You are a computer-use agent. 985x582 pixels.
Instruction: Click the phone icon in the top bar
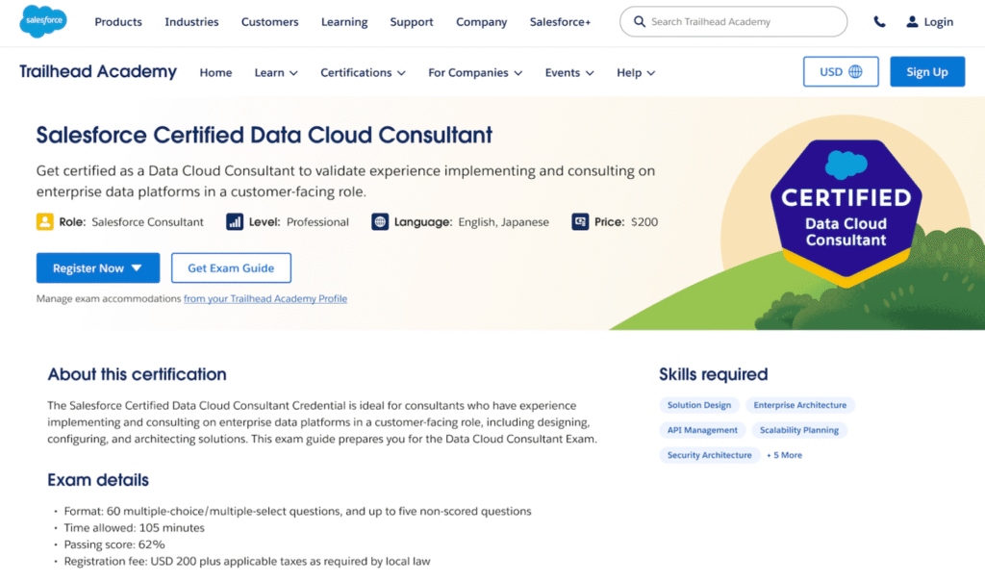[878, 21]
